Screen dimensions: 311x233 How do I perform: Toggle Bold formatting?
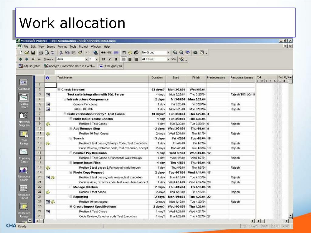click(x=103, y=59)
